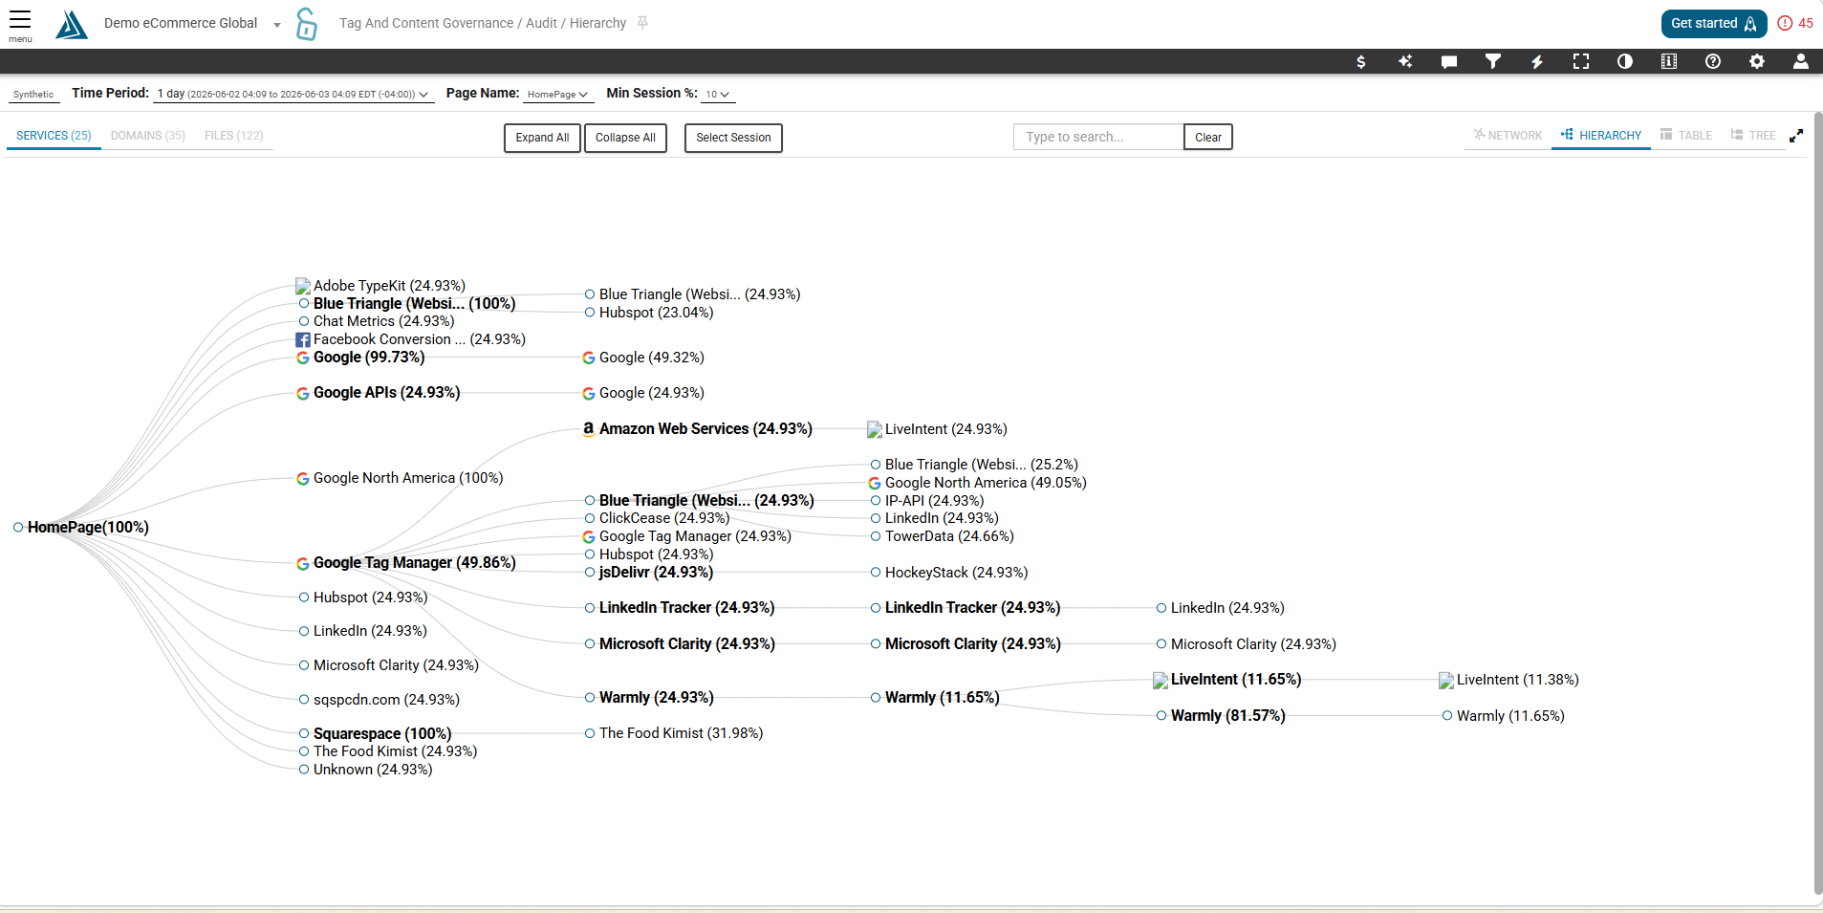Switch to the Table view tab

1686,136
